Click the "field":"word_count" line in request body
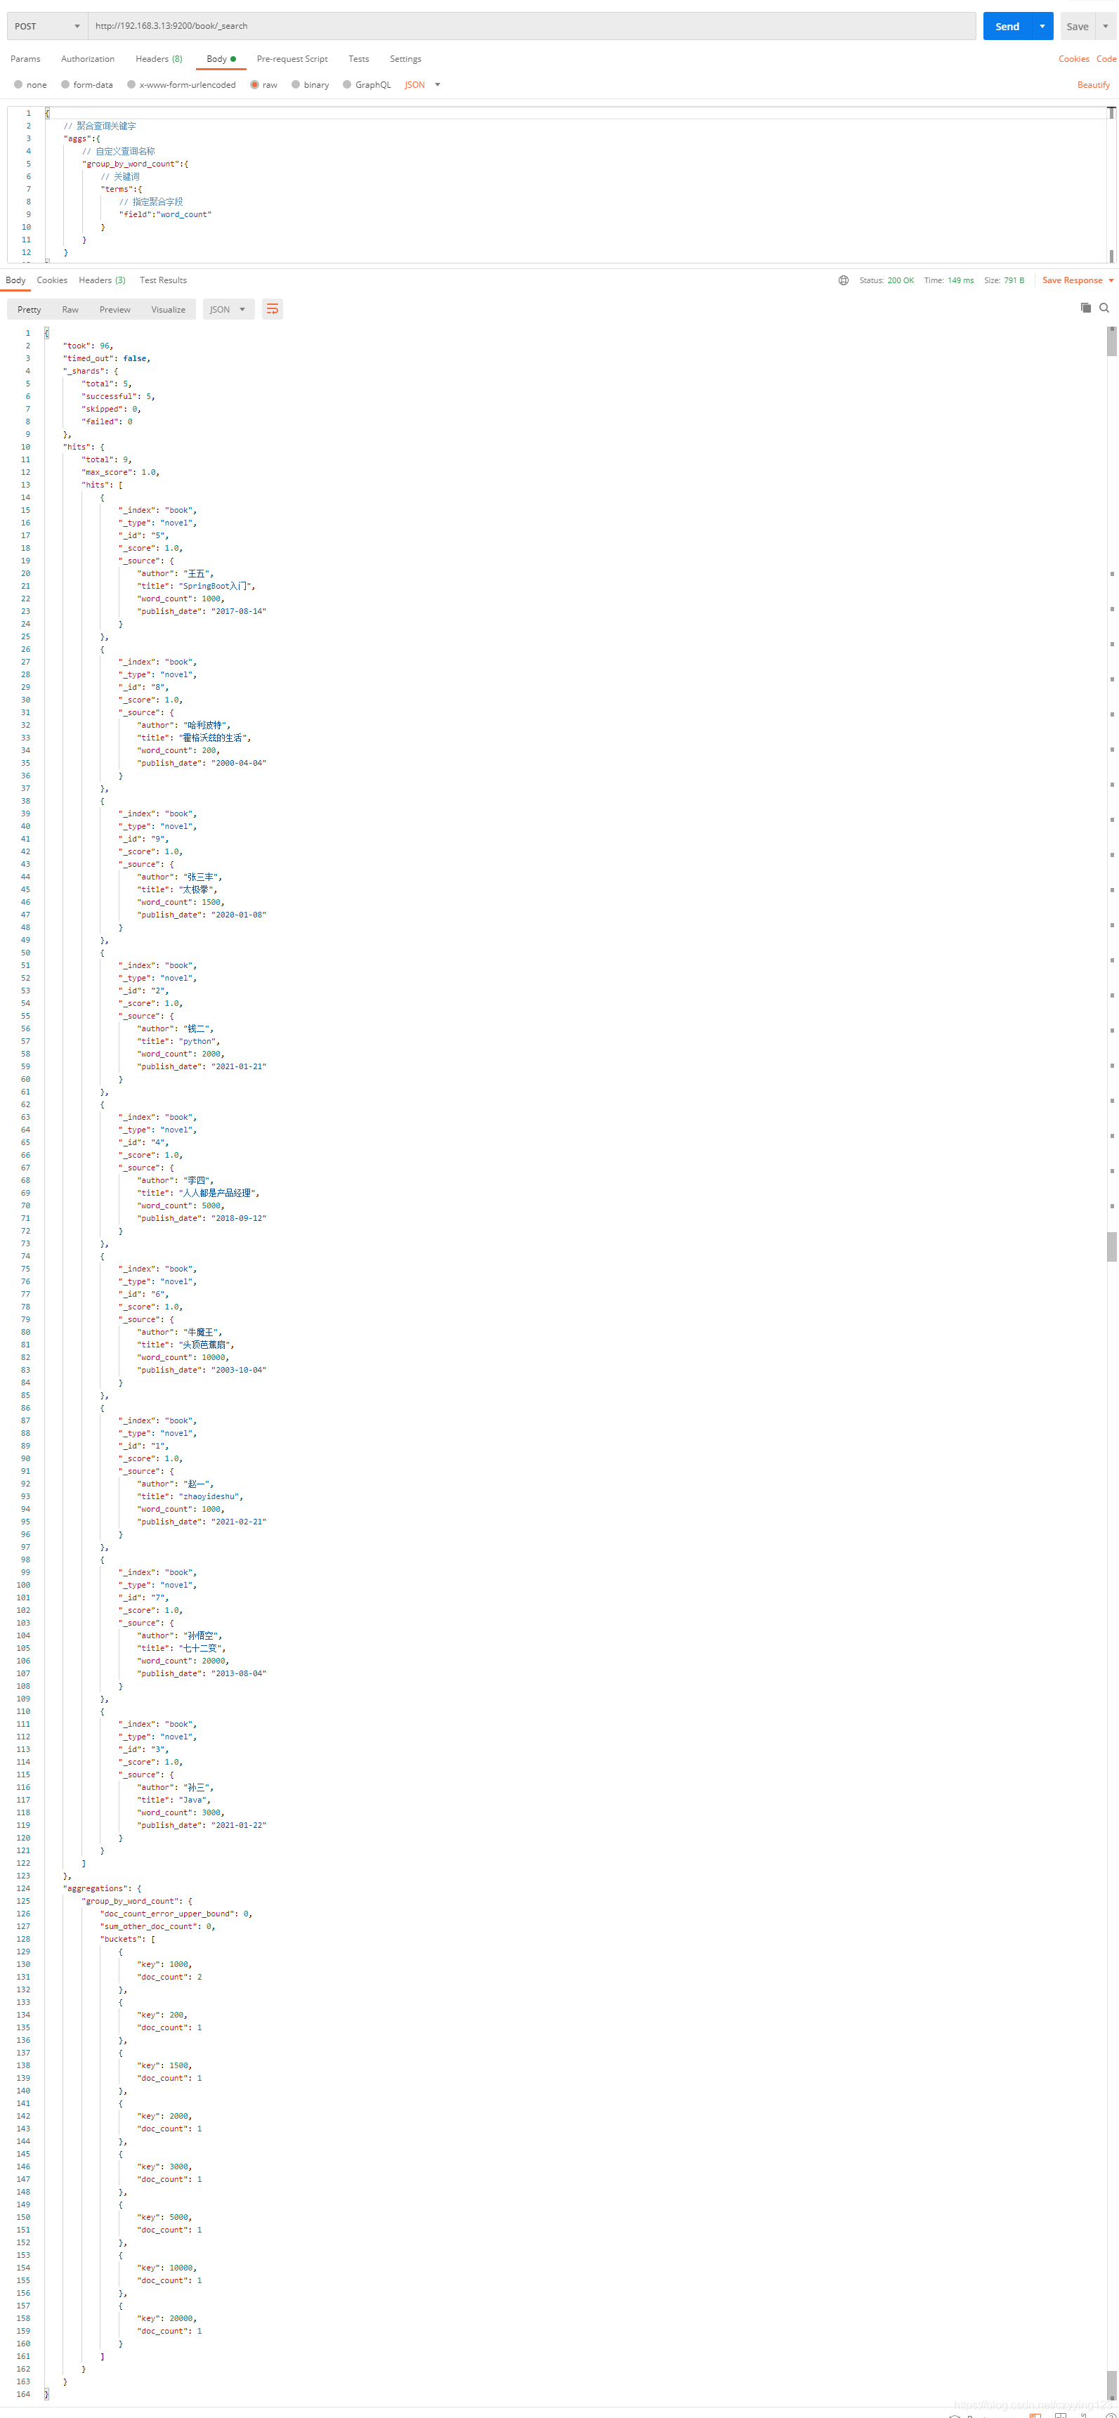Screen dimensions: 1119x2418 click(165, 214)
